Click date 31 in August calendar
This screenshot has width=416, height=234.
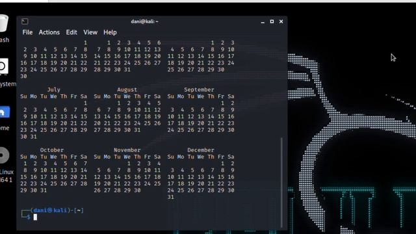137,130
